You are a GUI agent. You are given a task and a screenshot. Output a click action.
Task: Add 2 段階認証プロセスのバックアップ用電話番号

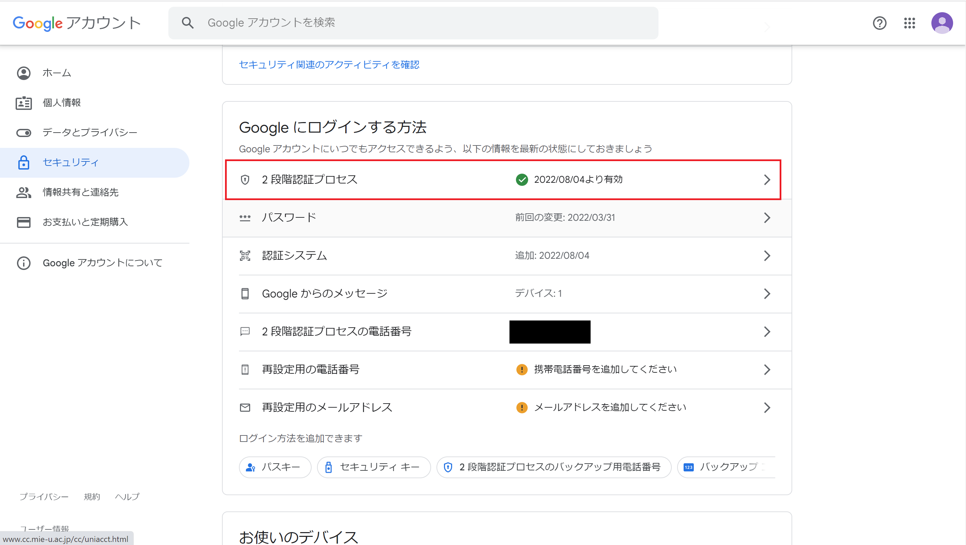[x=554, y=467]
